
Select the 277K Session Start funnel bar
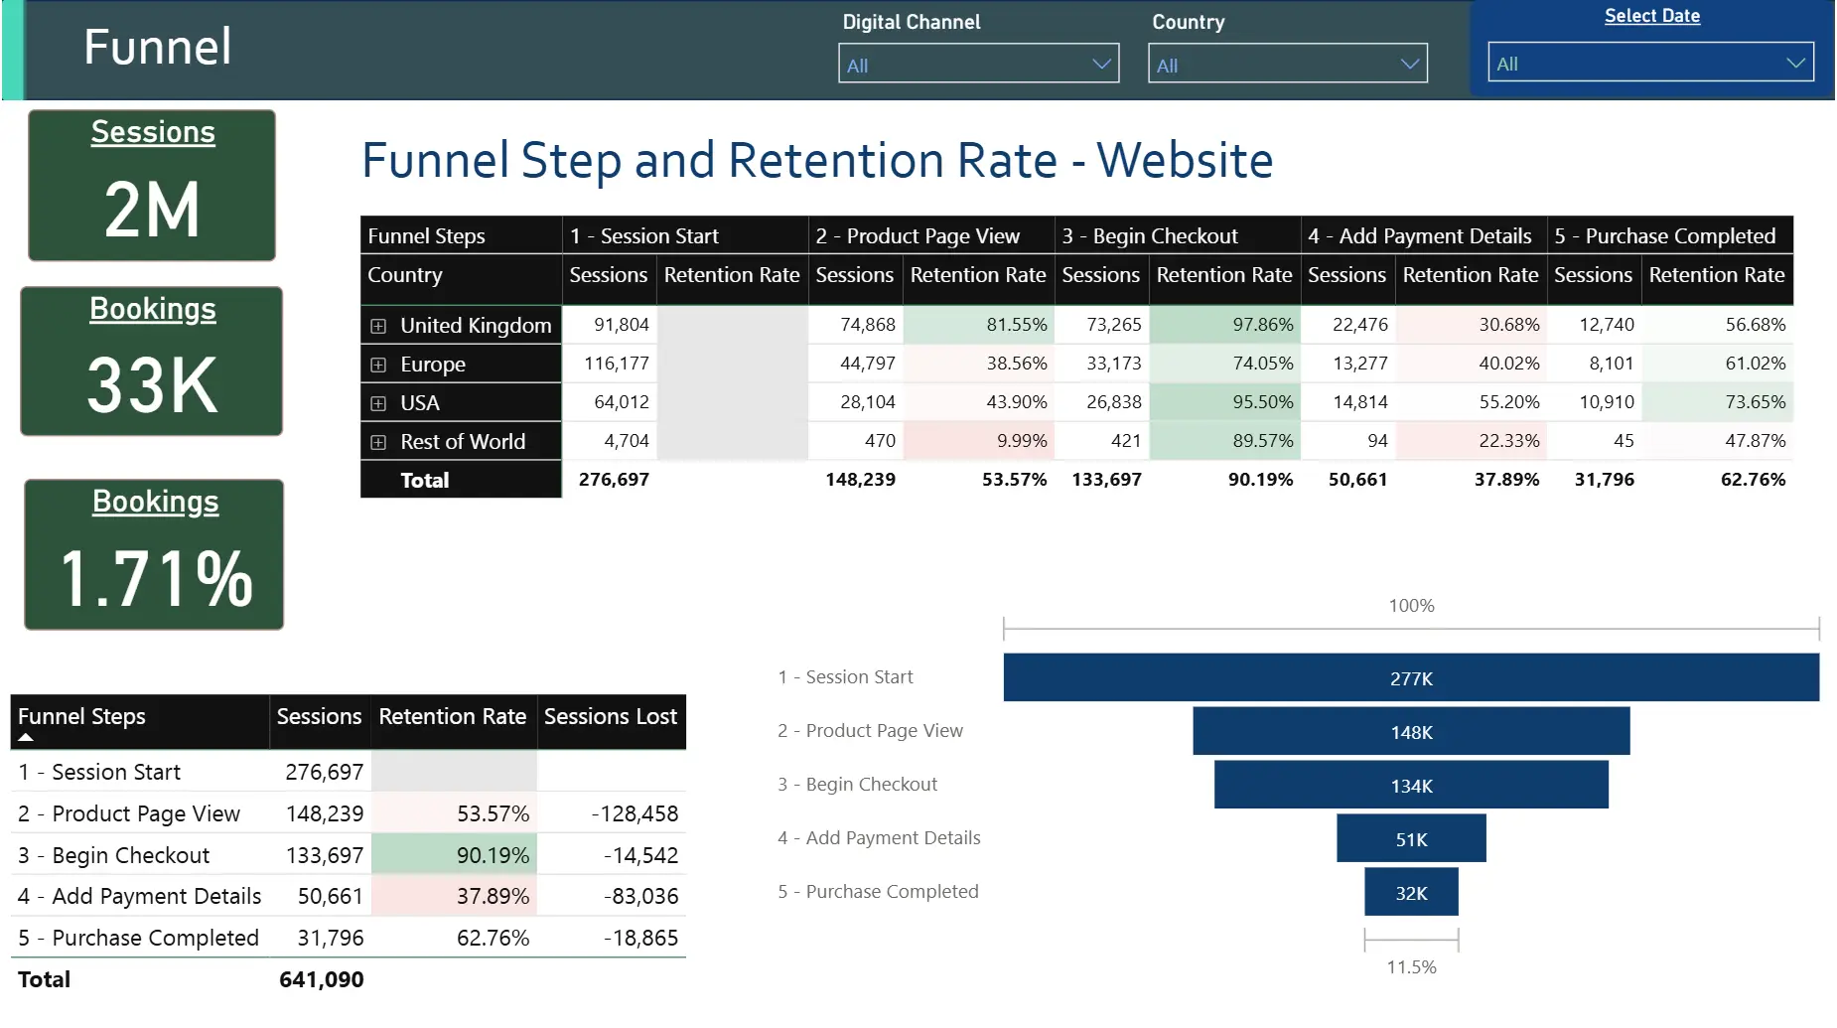pos(1410,678)
